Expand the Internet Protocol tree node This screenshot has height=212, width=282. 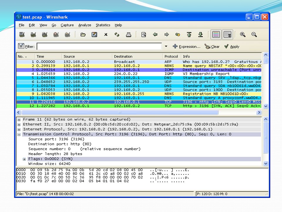(x=19, y=130)
